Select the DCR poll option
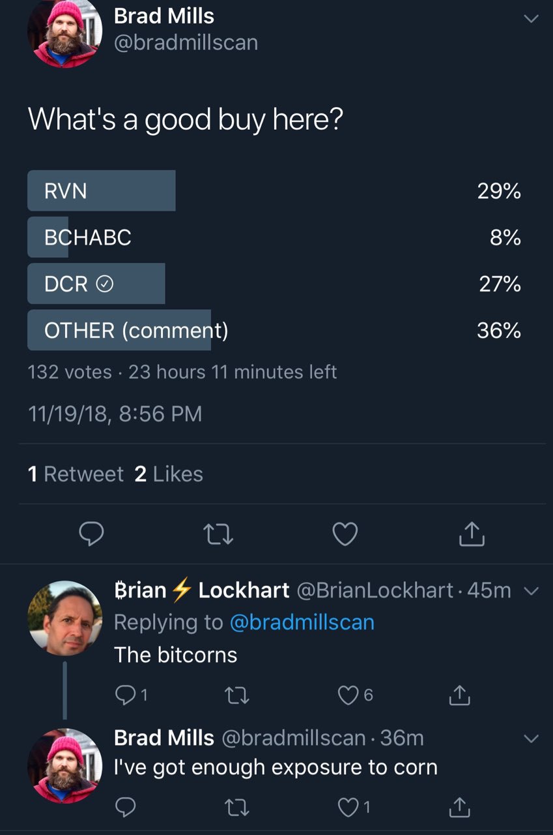The height and width of the screenshot is (835, 553). [x=274, y=284]
